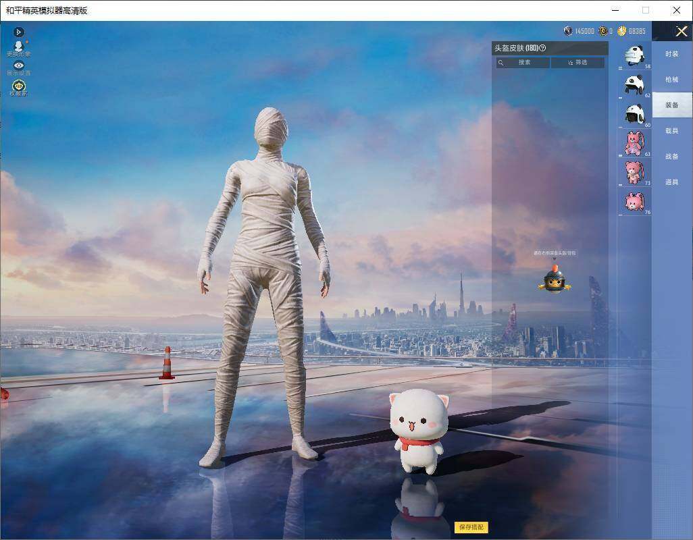The width and height of the screenshot is (693, 540).
Task: Select the pink bear backpack numbered 63
Action: (x=635, y=144)
